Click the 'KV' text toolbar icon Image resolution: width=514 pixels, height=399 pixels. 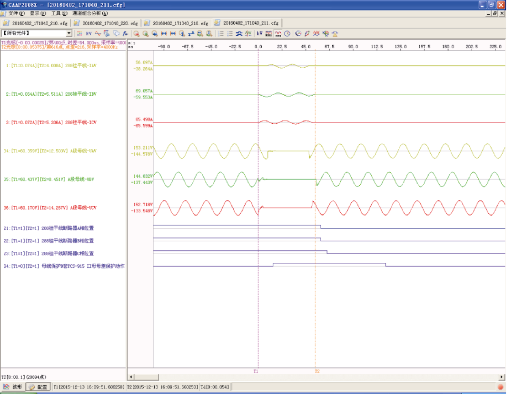[89, 34]
